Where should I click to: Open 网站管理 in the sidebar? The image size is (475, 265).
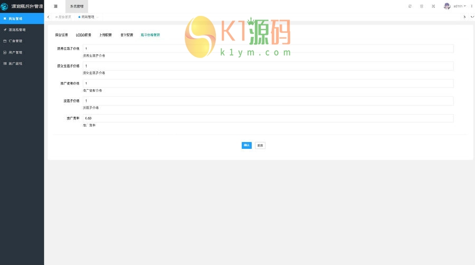pos(22,18)
